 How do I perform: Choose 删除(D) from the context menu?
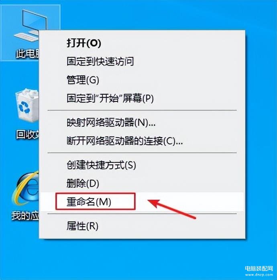point(83,184)
